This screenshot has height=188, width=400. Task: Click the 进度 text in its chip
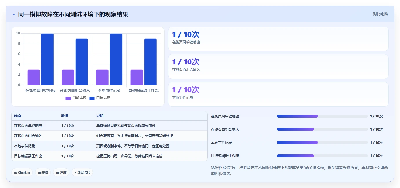[x=63, y=172]
